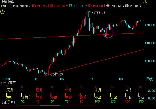
Task: Click the 处暑 solar term marker
Action: tap(141, 98)
